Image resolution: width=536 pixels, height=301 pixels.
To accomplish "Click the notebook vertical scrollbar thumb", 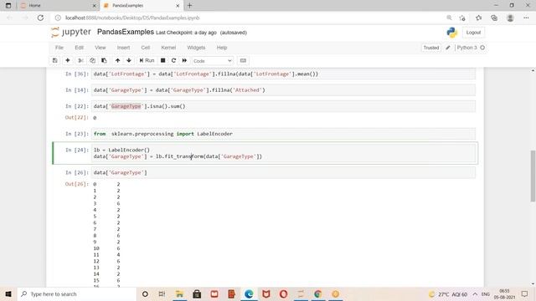I will [x=533, y=176].
